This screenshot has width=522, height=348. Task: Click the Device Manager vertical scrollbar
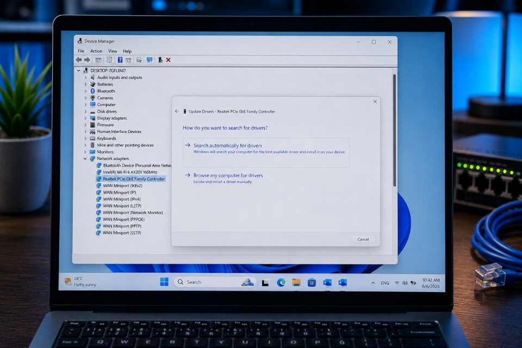(x=394, y=130)
